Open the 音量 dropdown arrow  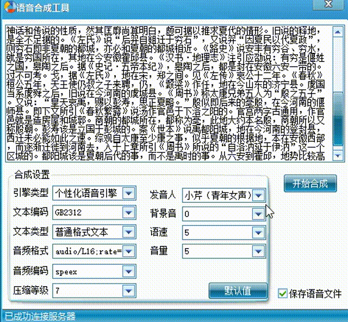(258, 251)
